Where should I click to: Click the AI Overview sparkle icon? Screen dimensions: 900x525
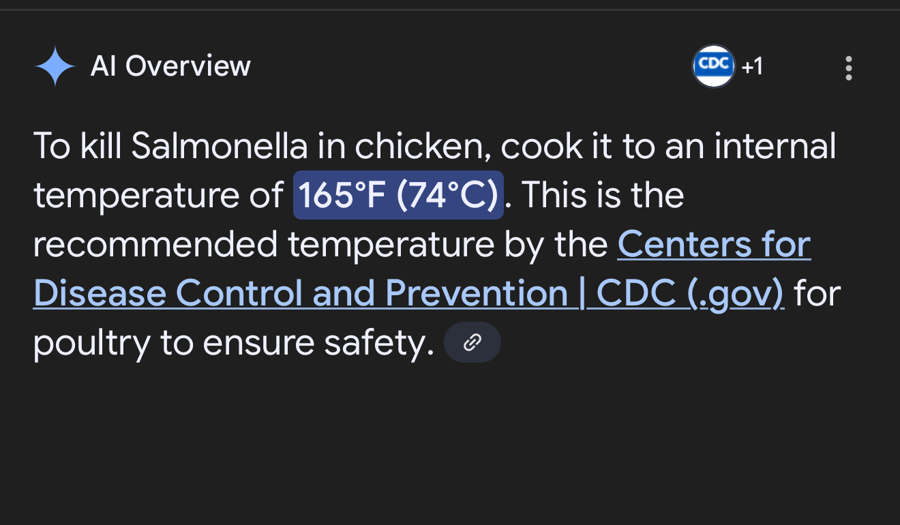(55, 67)
